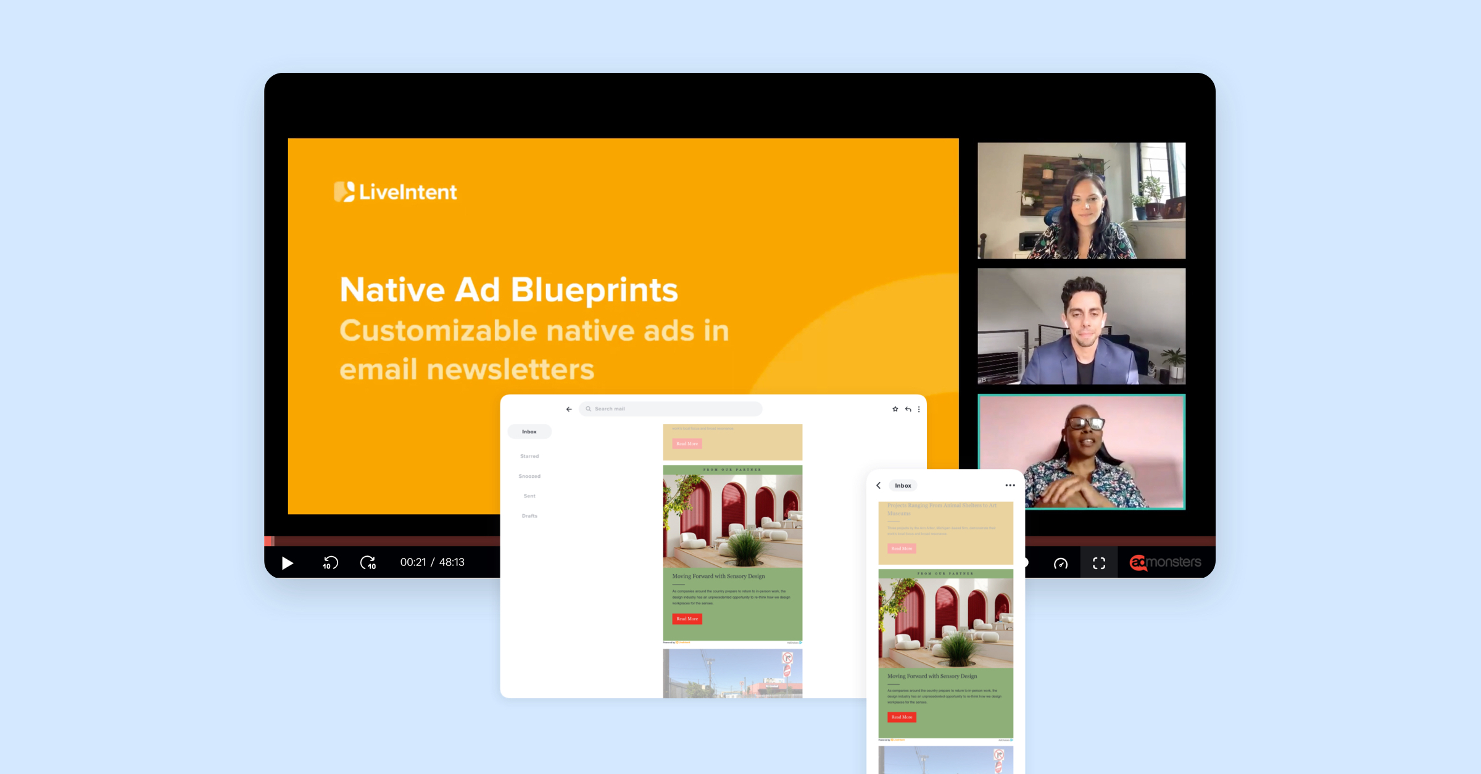The image size is (1481, 774).
Task: Click red Read More button in desktop ad
Action: click(x=687, y=618)
